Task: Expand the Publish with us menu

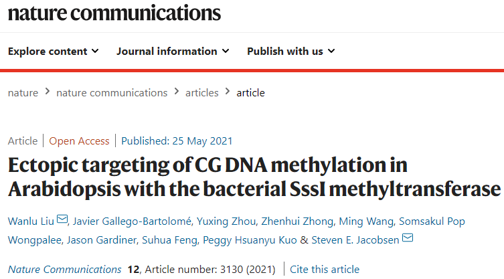Action: (x=291, y=52)
